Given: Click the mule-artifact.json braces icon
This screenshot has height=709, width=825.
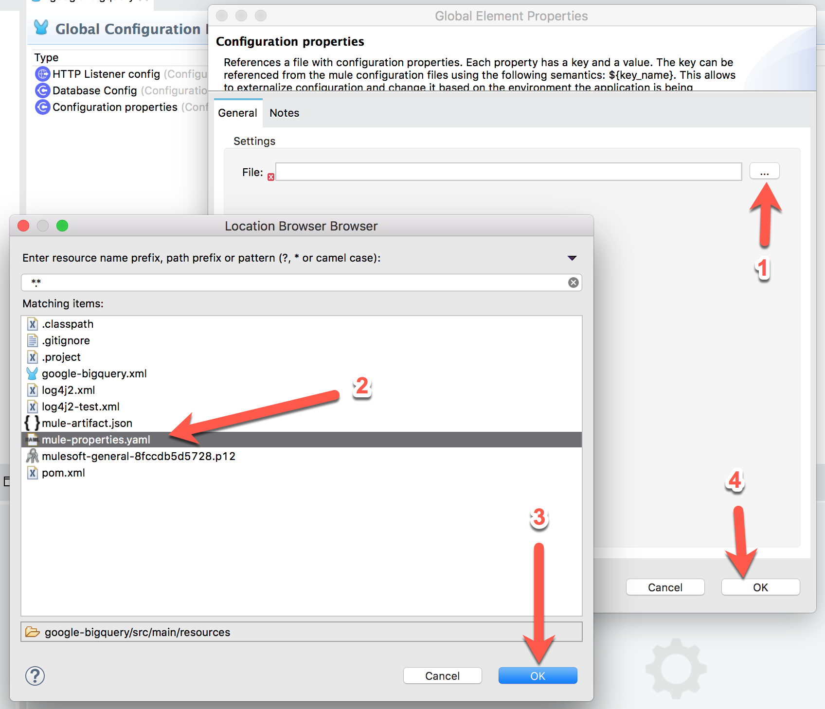Looking at the screenshot, I should (32, 423).
